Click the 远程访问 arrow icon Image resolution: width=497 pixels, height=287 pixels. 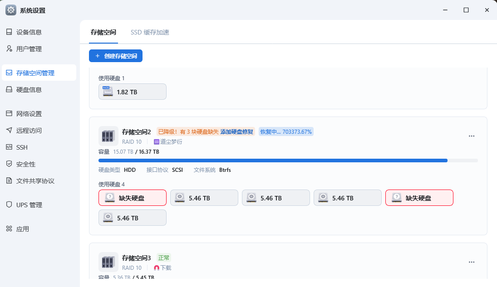point(9,130)
